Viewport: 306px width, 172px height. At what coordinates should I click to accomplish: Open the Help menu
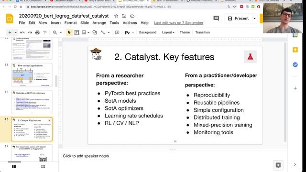click(144, 23)
